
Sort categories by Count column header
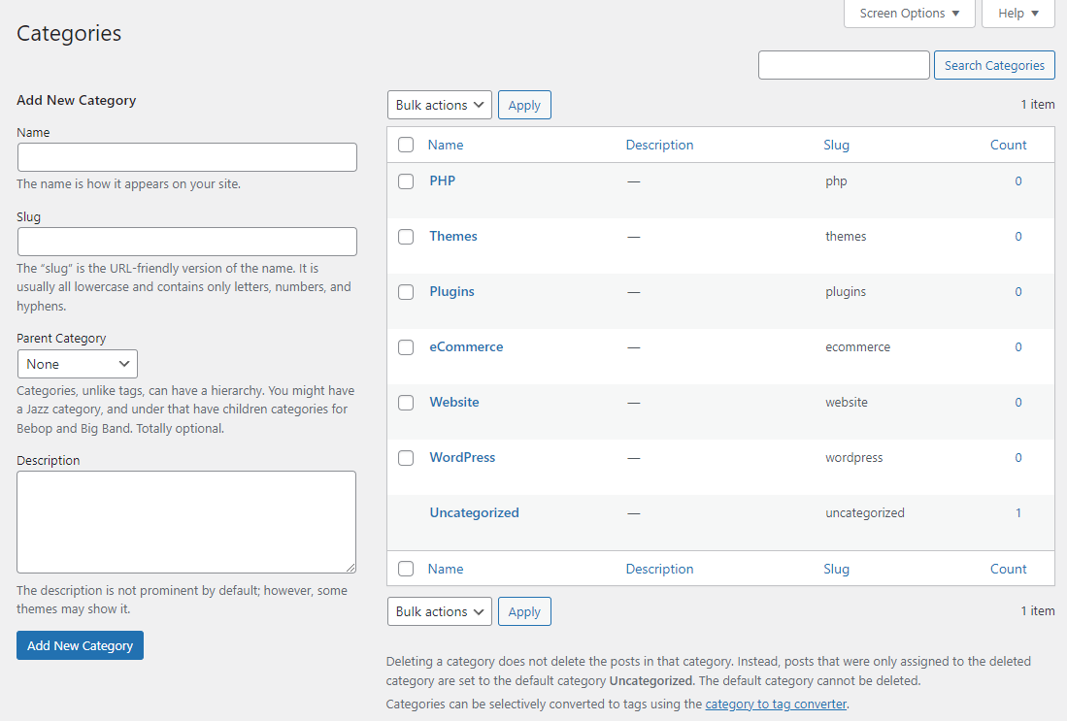click(x=1008, y=145)
